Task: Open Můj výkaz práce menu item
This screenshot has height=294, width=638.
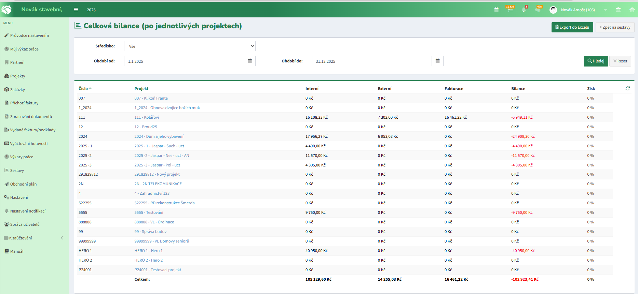Action: pyautogui.click(x=24, y=49)
